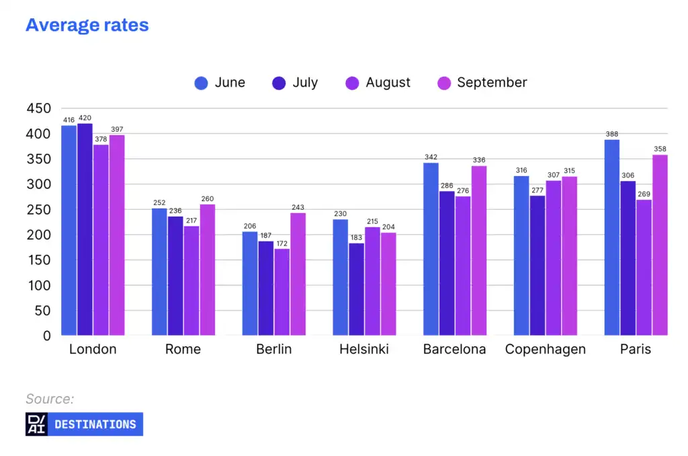Click the June legend color dot
The height and width of the screenshot is (456, 688).
pos(201,83)
